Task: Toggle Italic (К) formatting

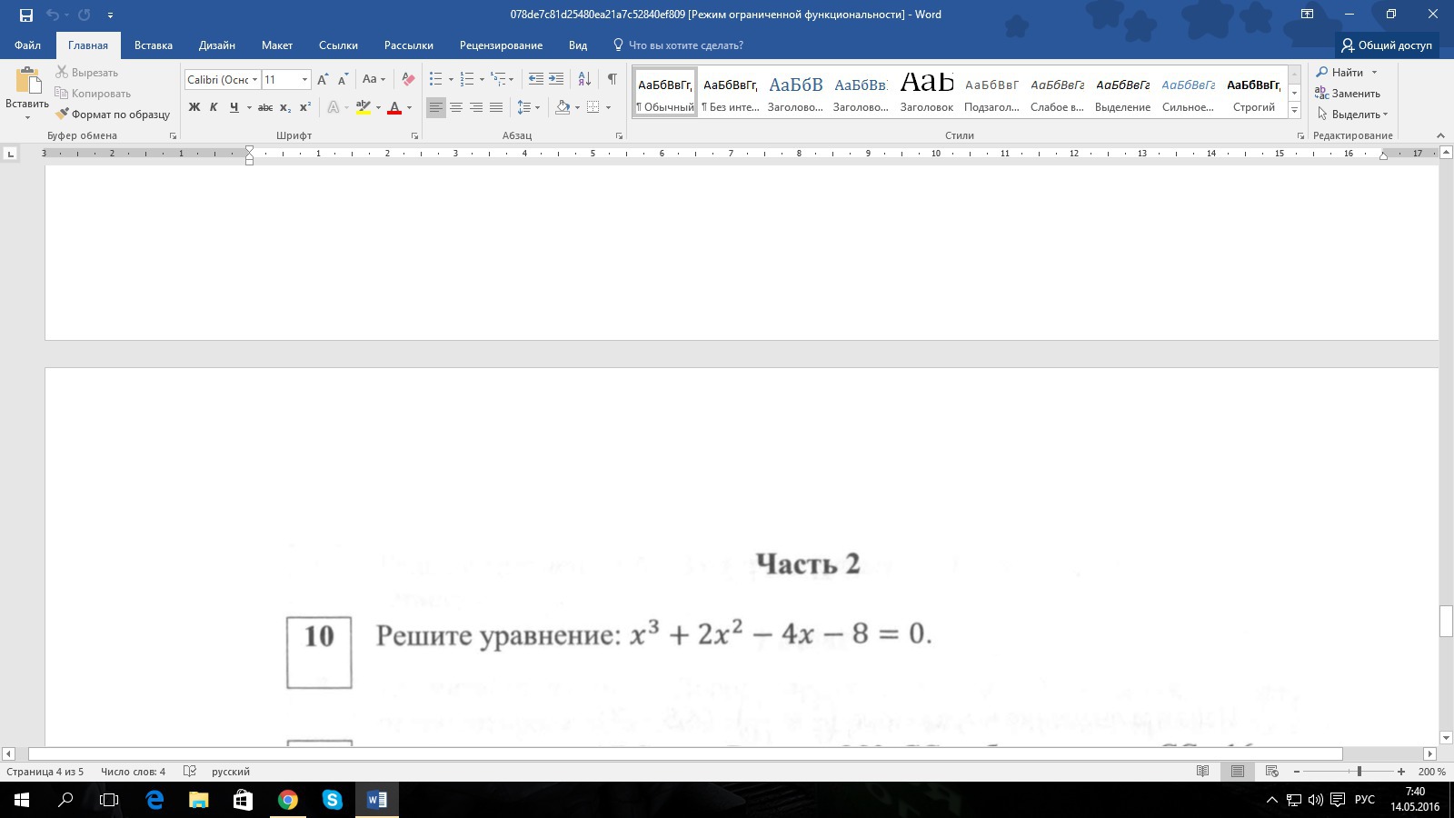Action: [214, 107]
